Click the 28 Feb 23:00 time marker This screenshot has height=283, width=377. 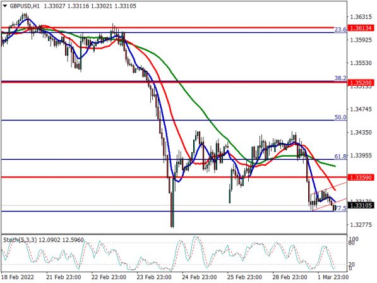coord(290,277)
